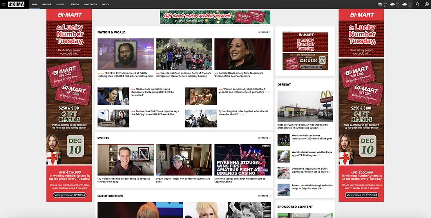Open the user account icon
431x218 pixels.
(x=427, y=4)
